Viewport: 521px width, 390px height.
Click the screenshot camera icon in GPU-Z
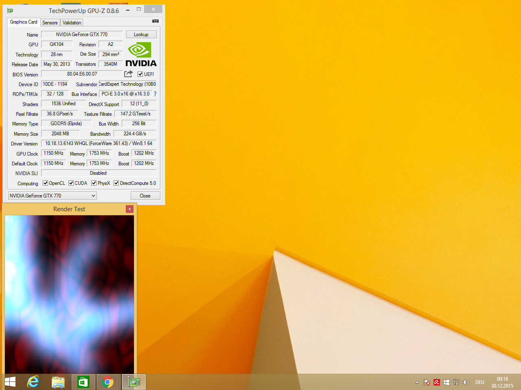point(155,21)
